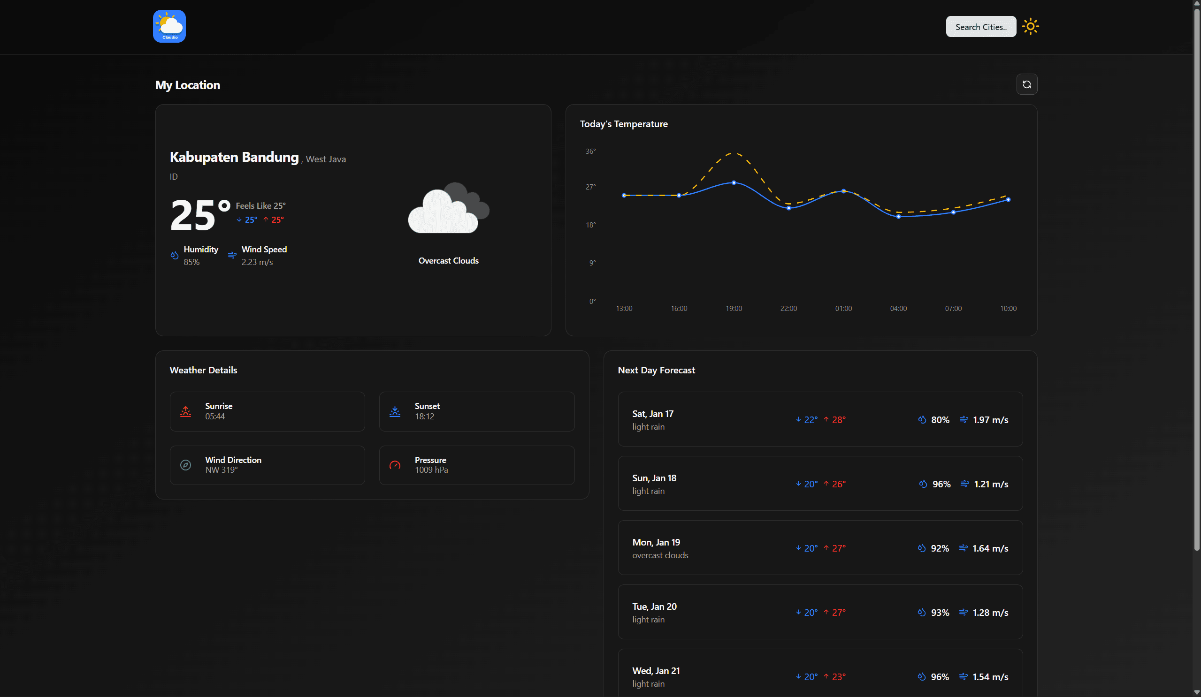Click the Weather Details heading

[x=204, y=370]
